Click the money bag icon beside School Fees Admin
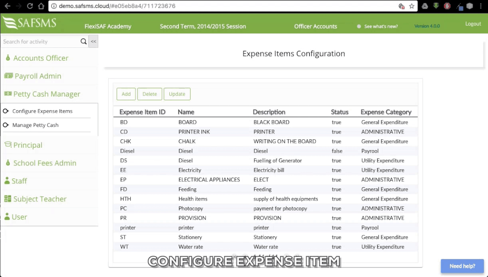The image size is (488, 277). (8, 163)
